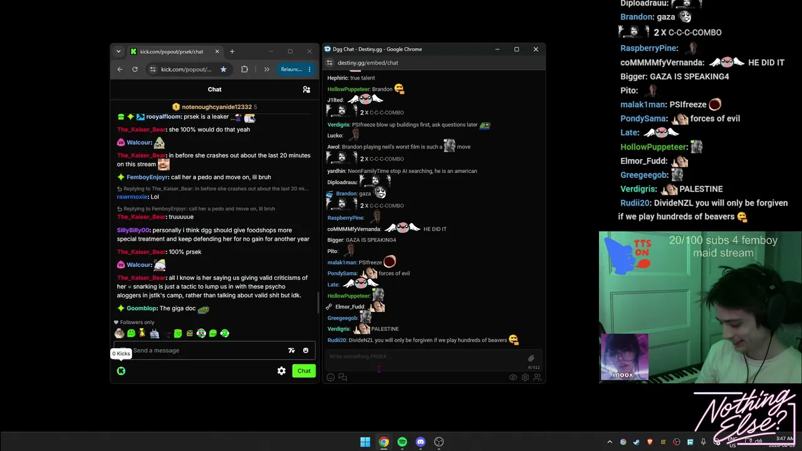Click the Kick chat scrollbar

[317, 303]
